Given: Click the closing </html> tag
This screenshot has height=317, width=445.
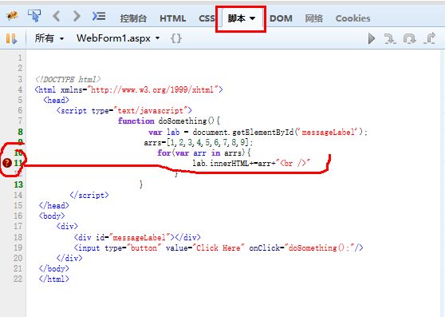Looking at the screenshot, I should tap(54, 279).
